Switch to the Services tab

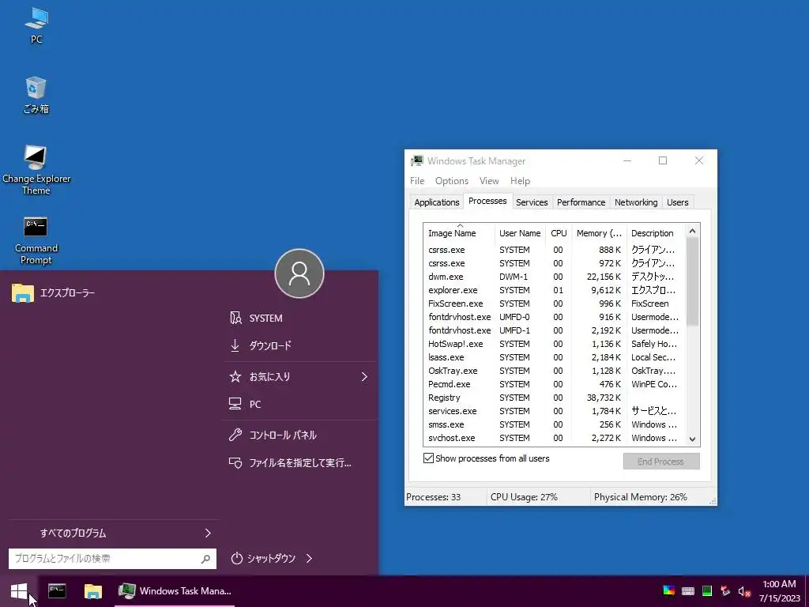[x=532, y=202]
